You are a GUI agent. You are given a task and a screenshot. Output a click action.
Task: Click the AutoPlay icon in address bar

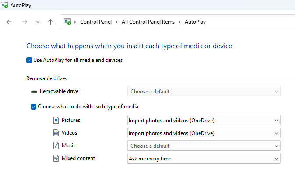[x=67, y=21]
